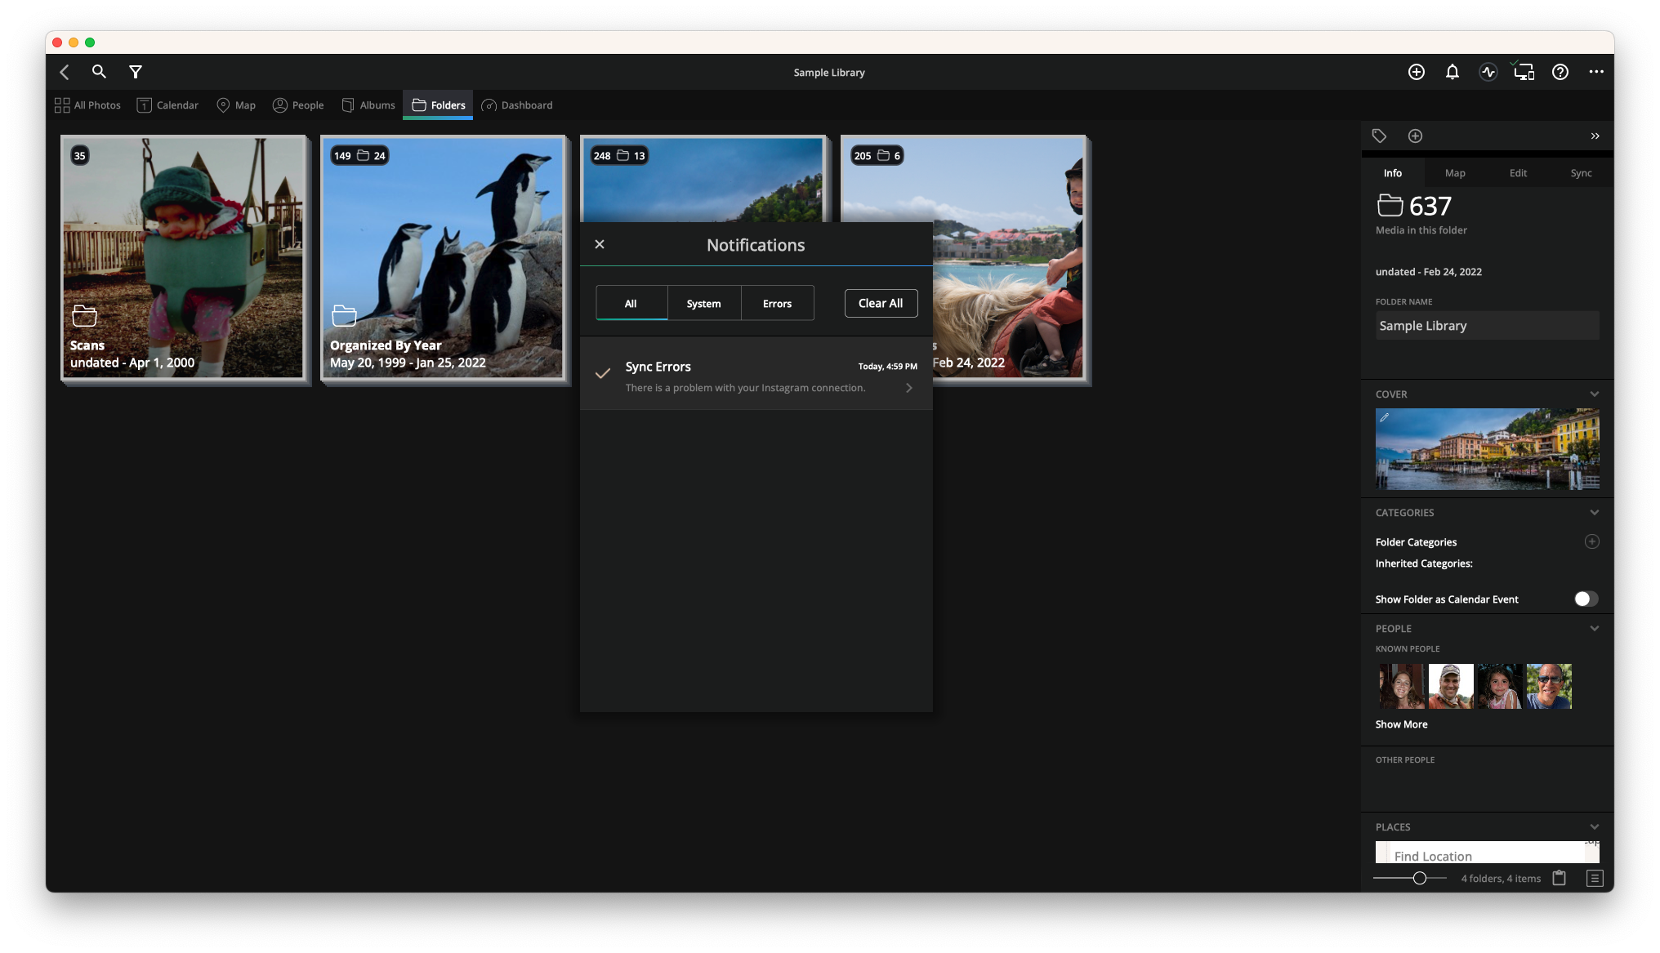Open help question mark icon
This screenshot has height=953, width=1660.
tap(1560, 72)
